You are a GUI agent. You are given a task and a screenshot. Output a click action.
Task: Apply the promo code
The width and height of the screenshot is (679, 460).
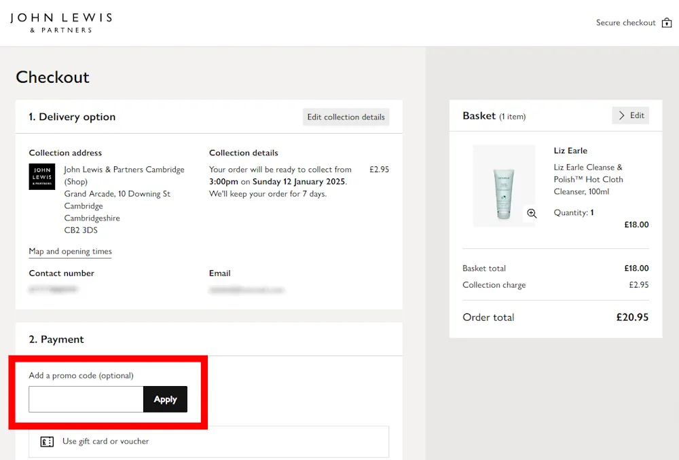(x=165, y=400)
